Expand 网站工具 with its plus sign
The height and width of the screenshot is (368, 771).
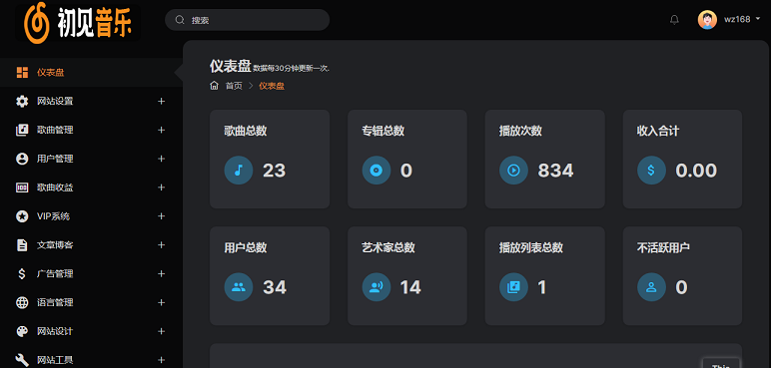click(x=161, y=360)
